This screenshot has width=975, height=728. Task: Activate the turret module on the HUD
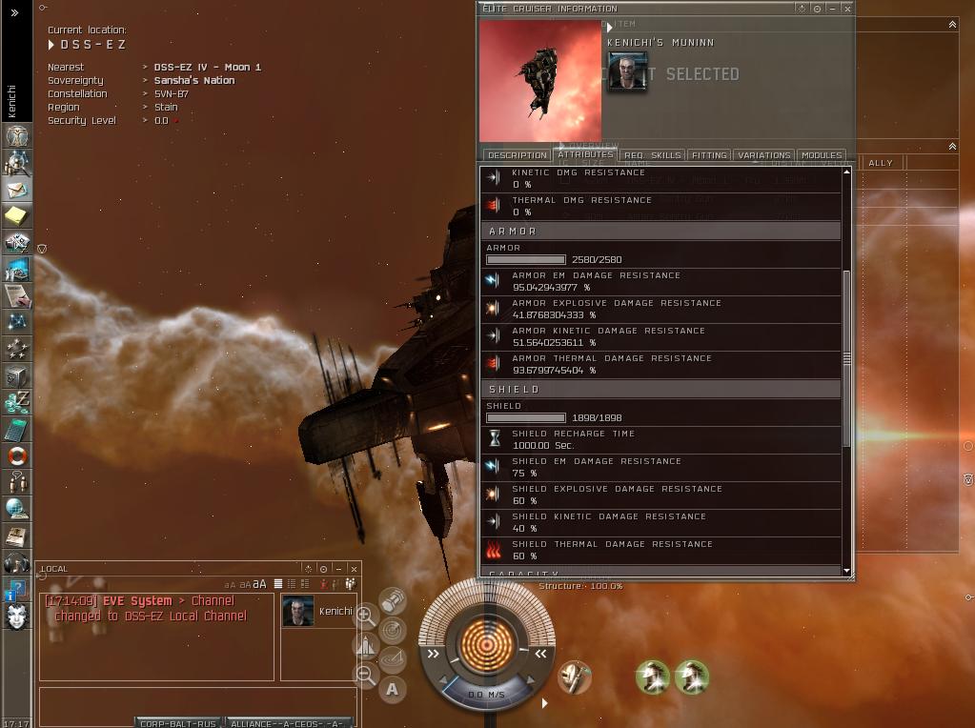575,677
